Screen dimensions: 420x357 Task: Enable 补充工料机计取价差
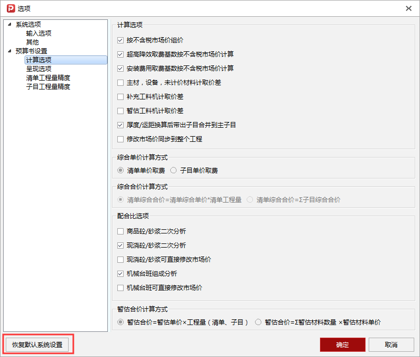pos(119,97)
